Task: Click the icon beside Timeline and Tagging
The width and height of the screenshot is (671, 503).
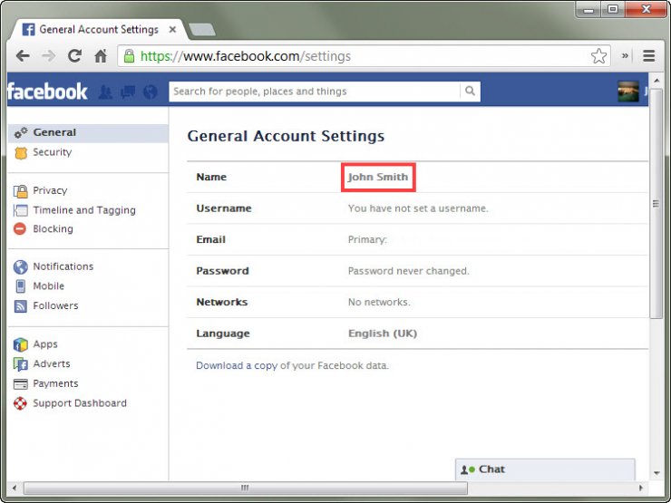Action: [x=20, y=210]
